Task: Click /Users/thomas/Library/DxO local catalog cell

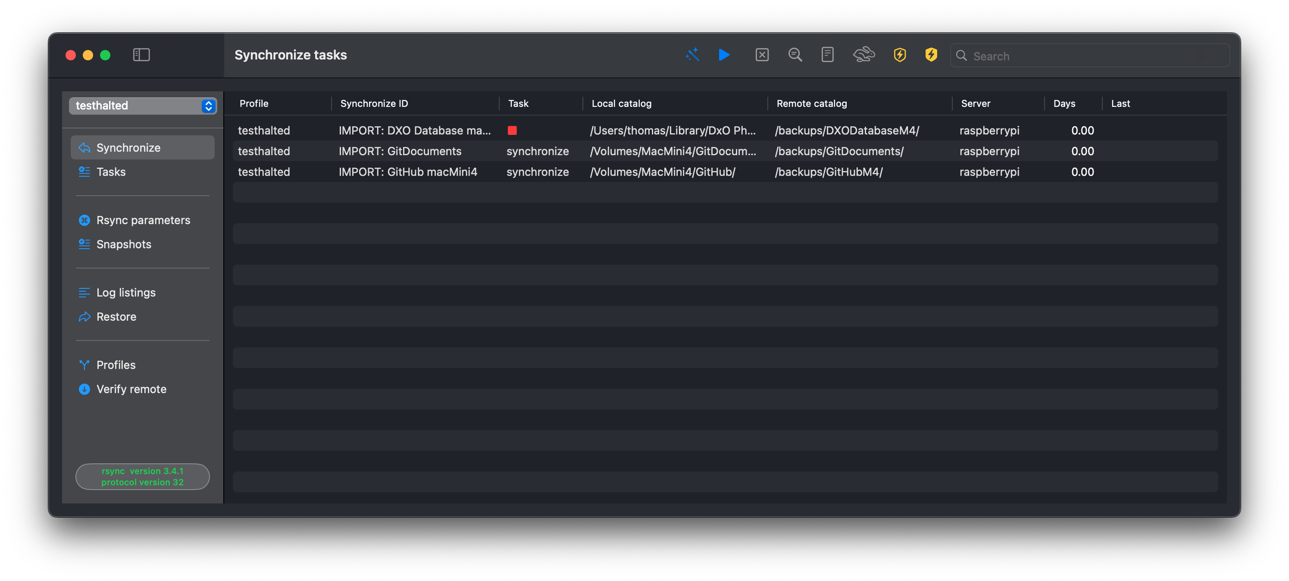Action: click(x=672, y=131)
